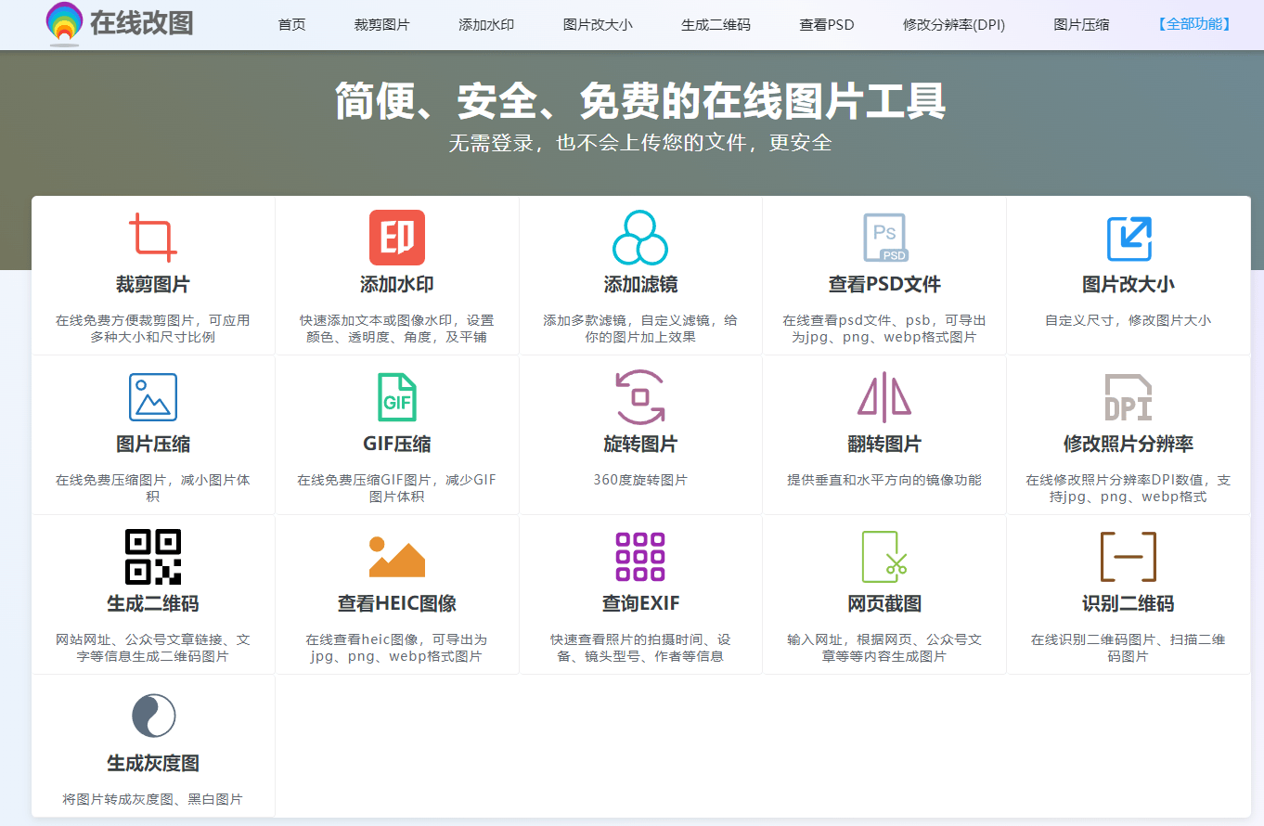Click the scissors icon for 网页截图
Screen dimensions: 1264x826
tap(884, 557)
